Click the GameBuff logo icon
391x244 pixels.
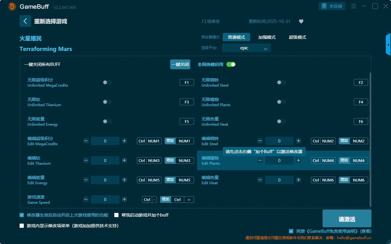coord(12,6)
